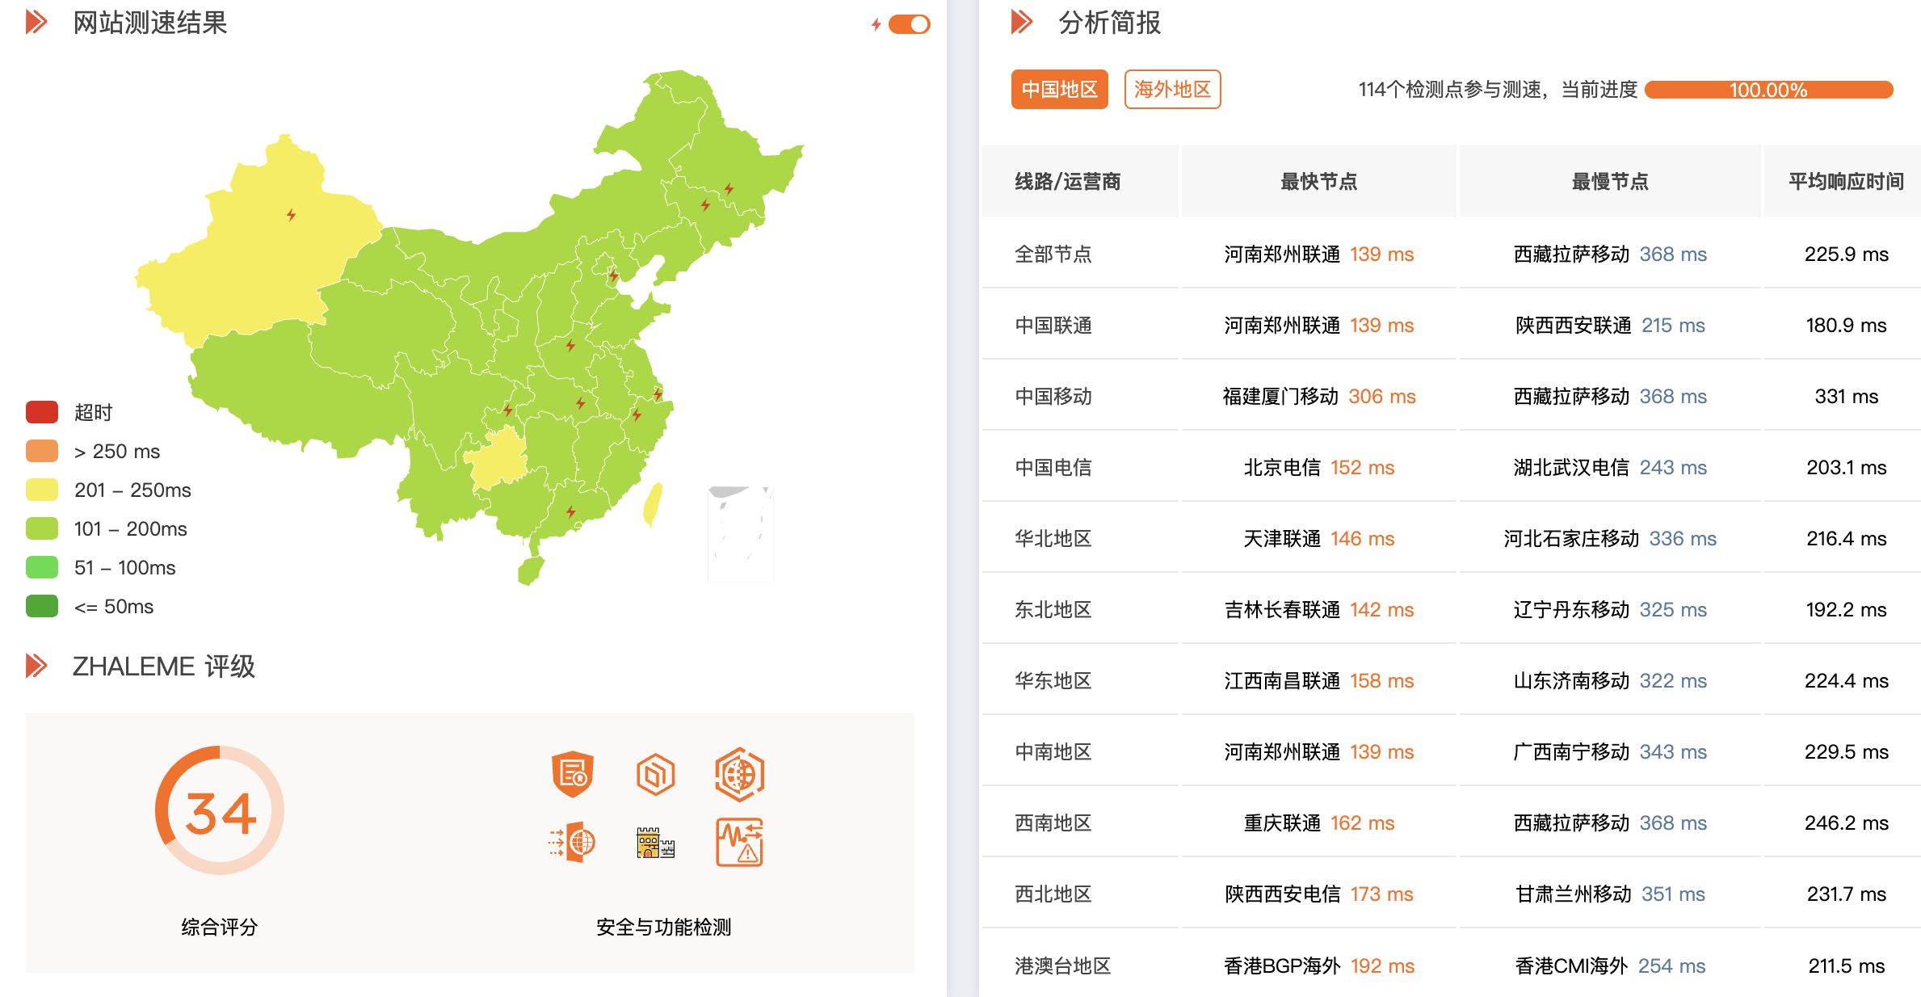Click Hainan island on the map
Image resolution: width=1921 pixels, height=997 pixels.
pos(530,570)
